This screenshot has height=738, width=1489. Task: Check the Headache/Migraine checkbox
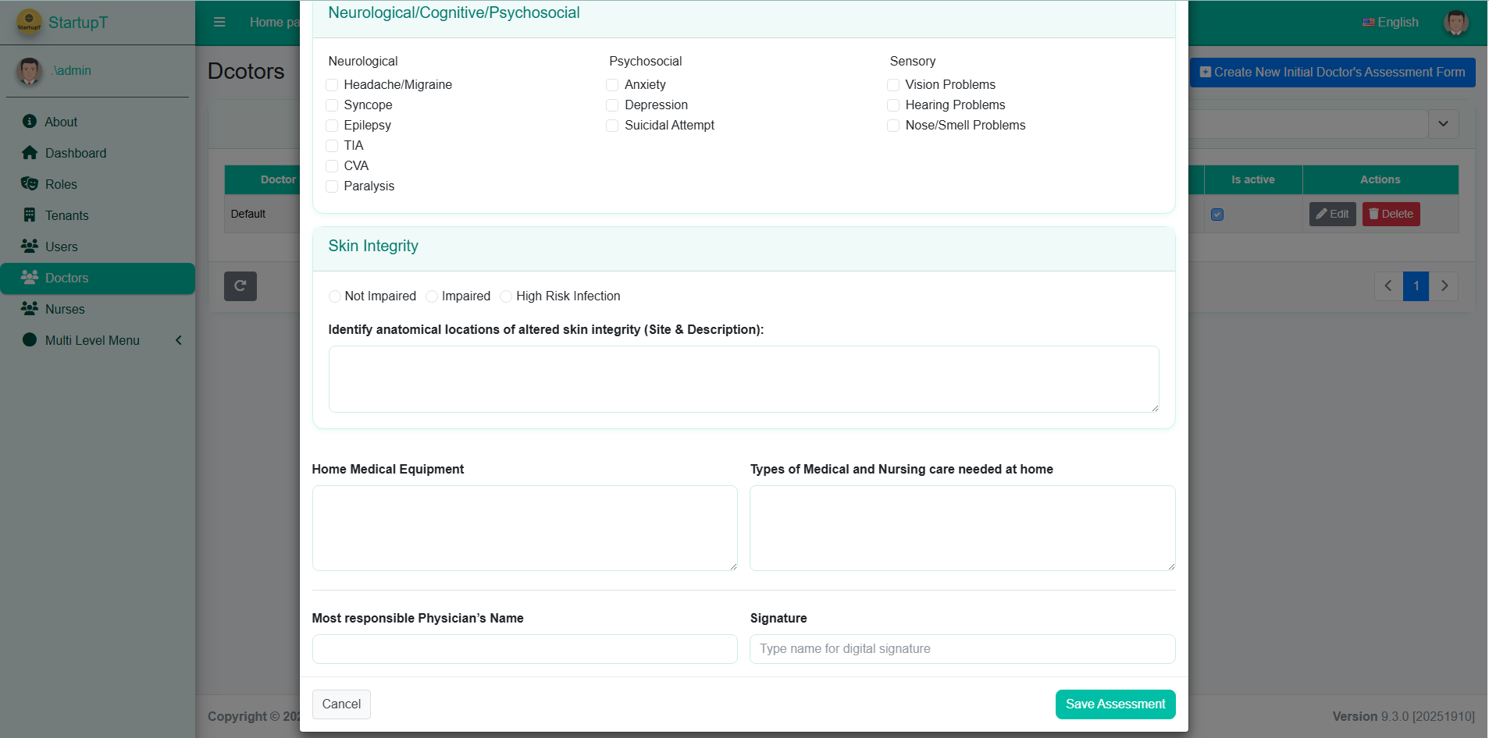[x=332, y=85]
